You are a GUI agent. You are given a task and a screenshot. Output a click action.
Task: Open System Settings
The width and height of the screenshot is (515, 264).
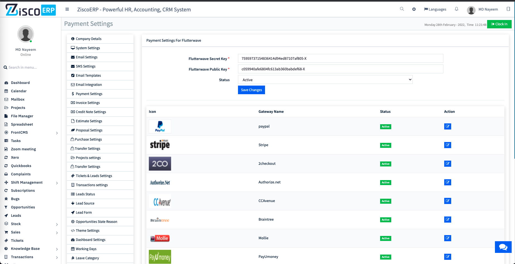click(x=100, y=48)
